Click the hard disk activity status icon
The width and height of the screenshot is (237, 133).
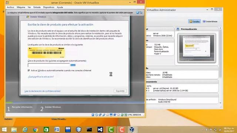[x=93, y=115]
